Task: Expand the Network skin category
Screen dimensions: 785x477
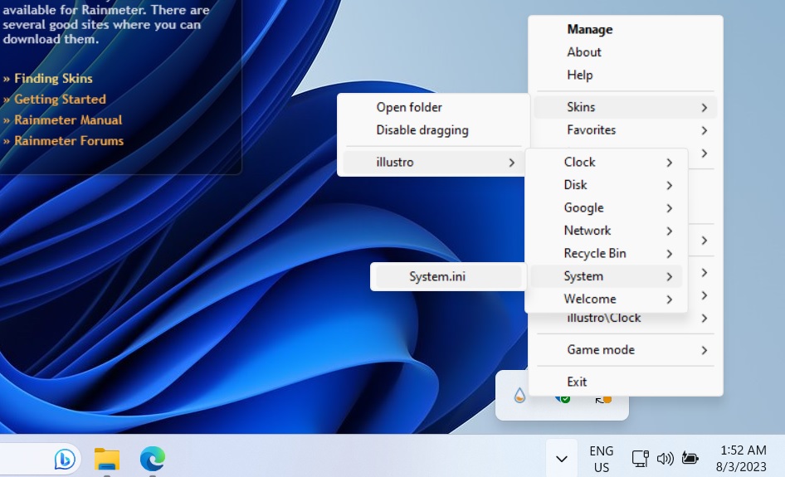Action: point(607,231)
